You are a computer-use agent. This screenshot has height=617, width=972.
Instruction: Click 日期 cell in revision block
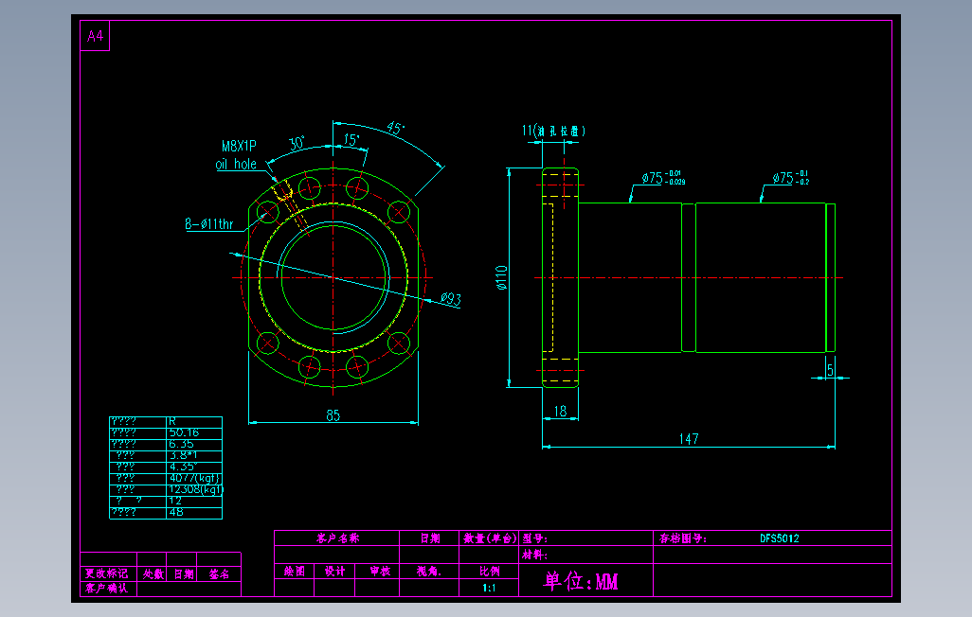(x=184, y=574)
